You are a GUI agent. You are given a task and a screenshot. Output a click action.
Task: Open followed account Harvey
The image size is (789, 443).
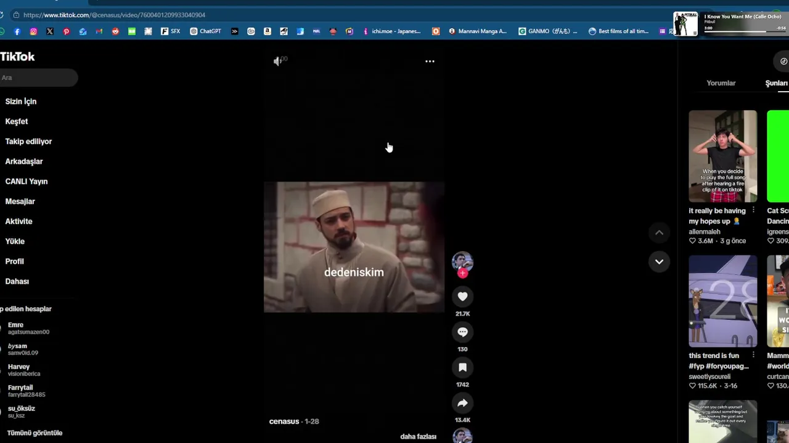pos(24,370)
